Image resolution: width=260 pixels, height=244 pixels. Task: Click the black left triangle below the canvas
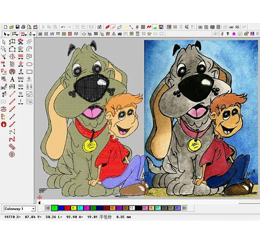tap(39, 203)
